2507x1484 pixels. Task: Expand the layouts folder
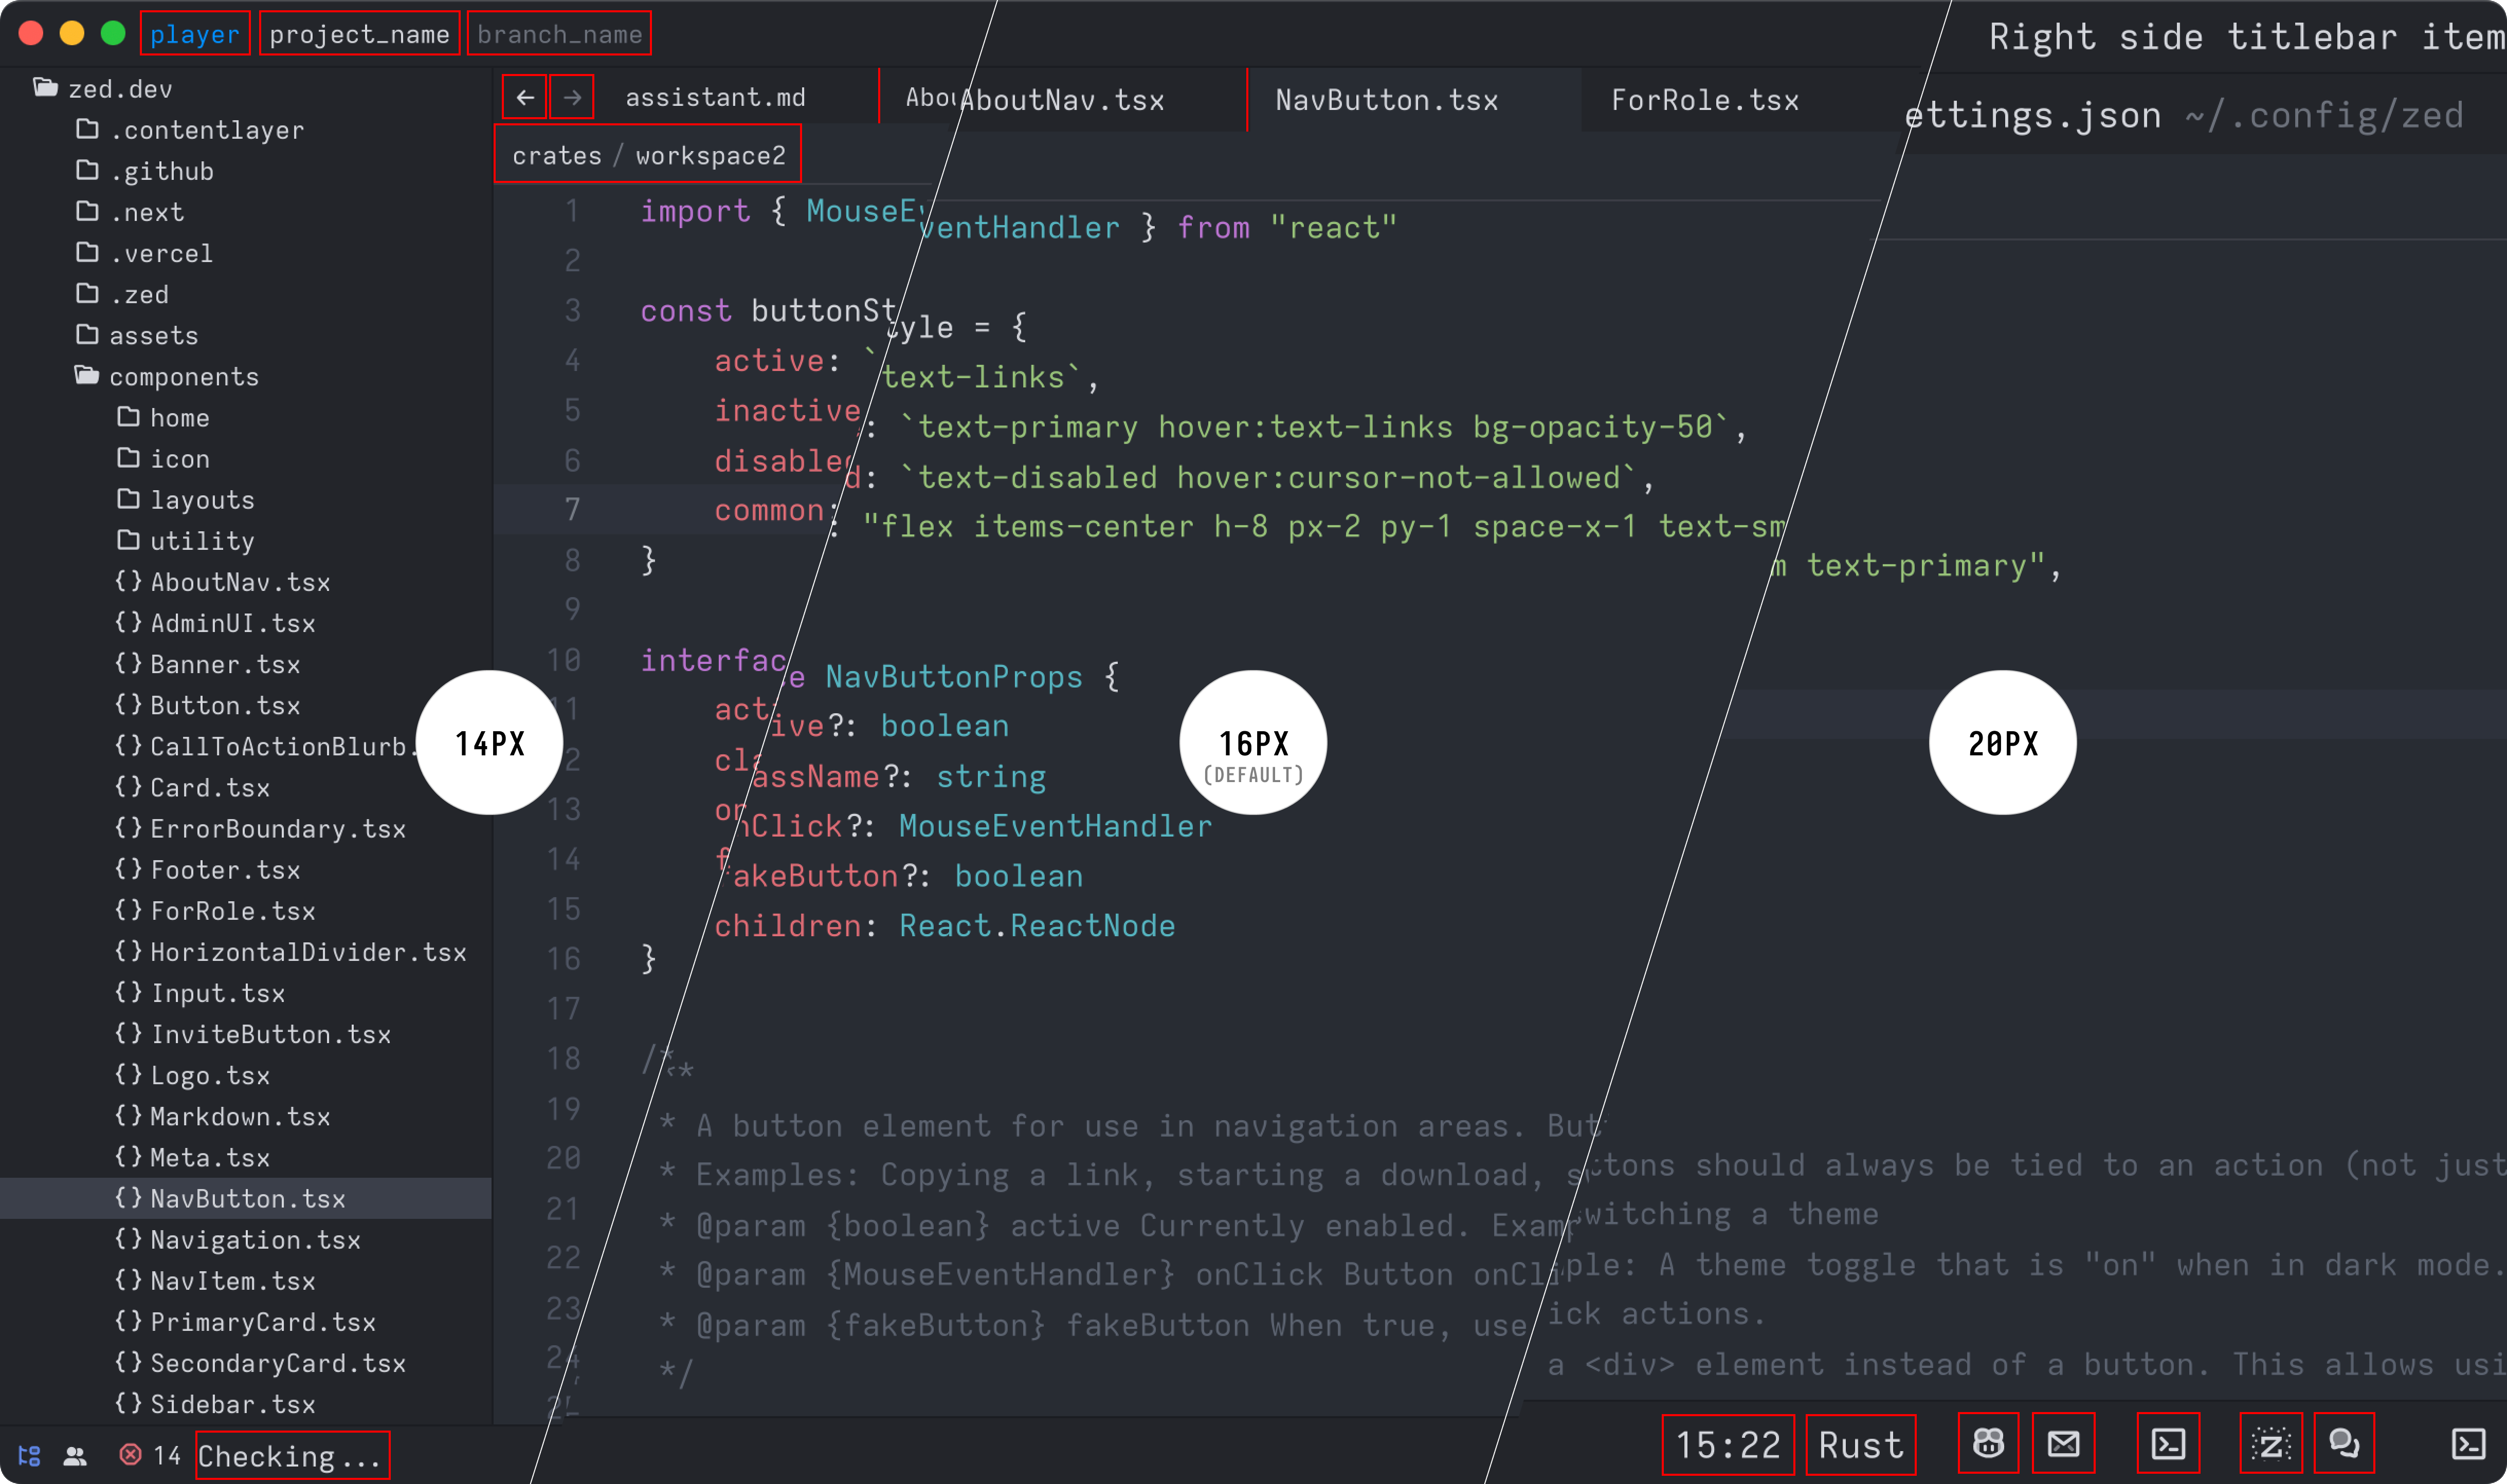point(201,500)
